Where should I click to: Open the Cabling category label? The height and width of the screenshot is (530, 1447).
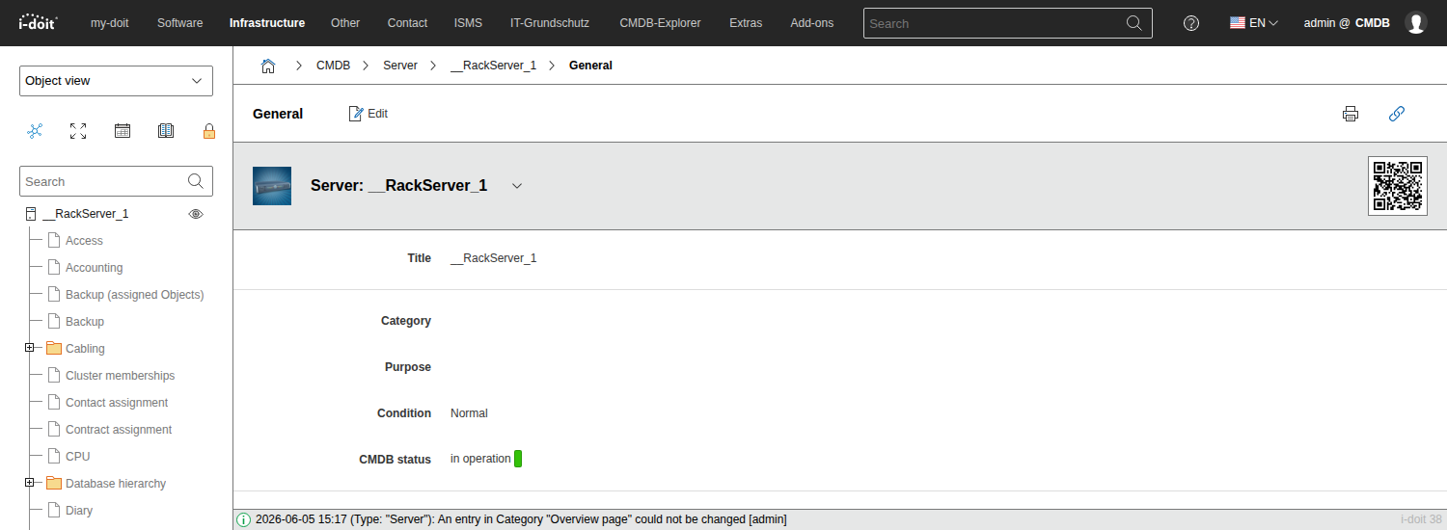pos(85,349)
